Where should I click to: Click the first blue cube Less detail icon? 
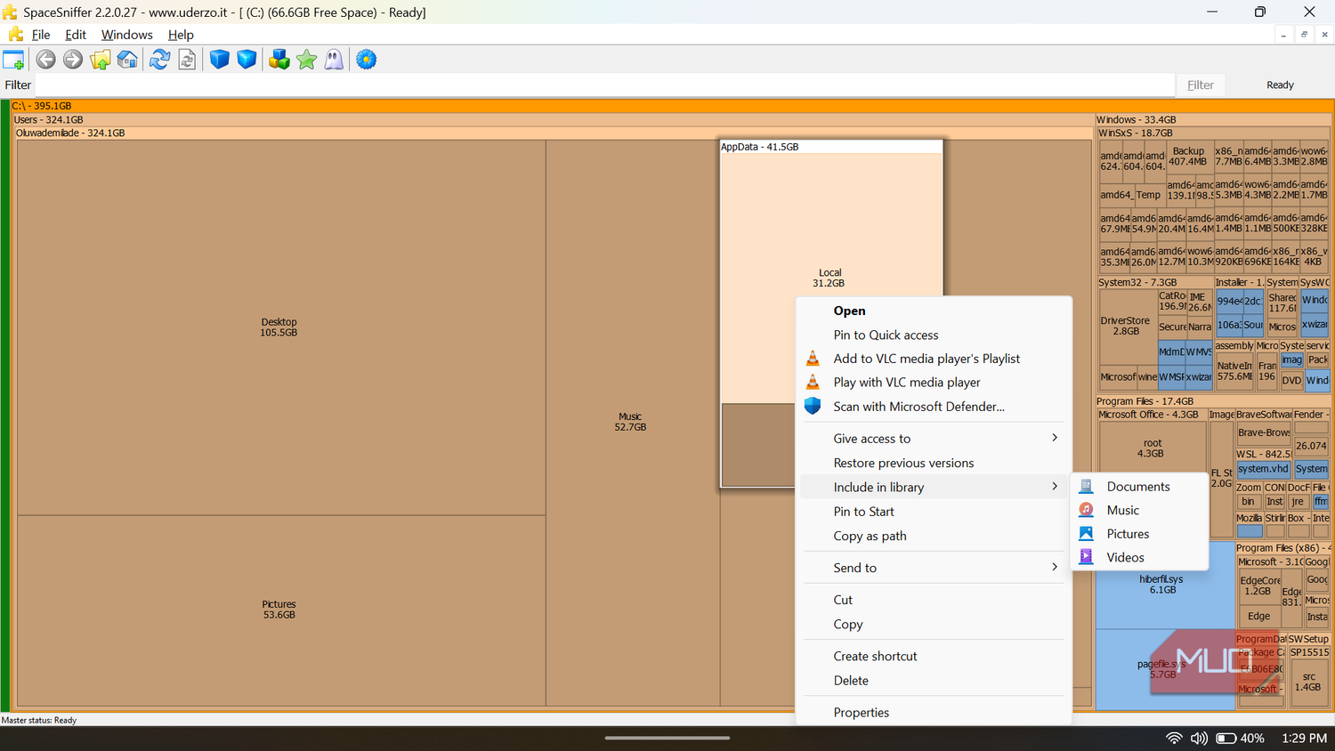tap(219, 60)
